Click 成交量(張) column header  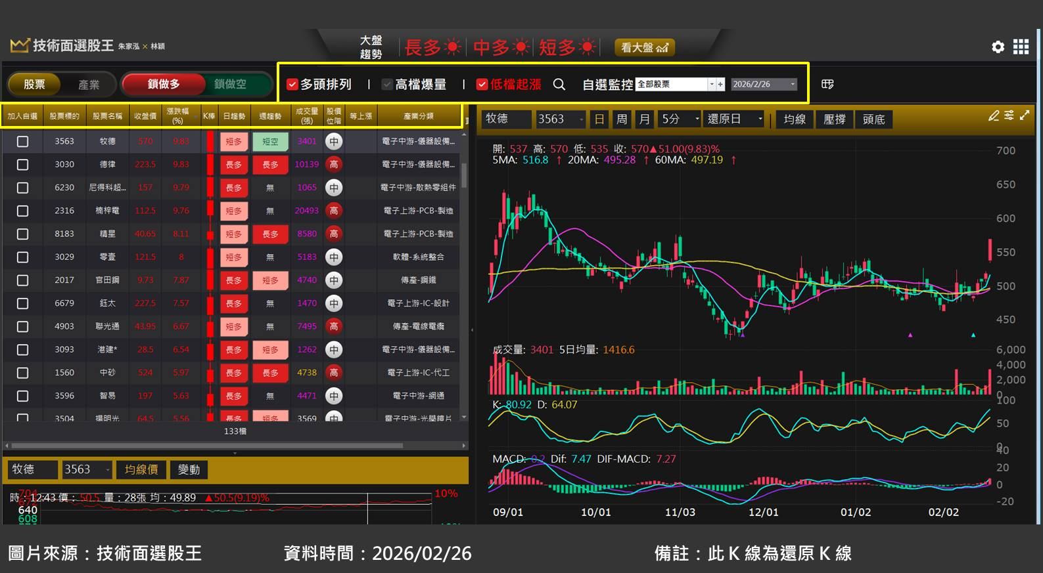pos(307,116)
